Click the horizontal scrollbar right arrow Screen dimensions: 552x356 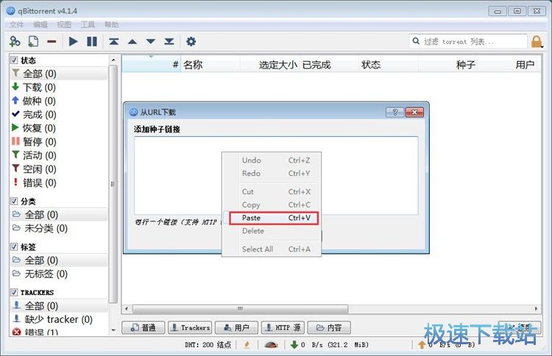[536, 309]
